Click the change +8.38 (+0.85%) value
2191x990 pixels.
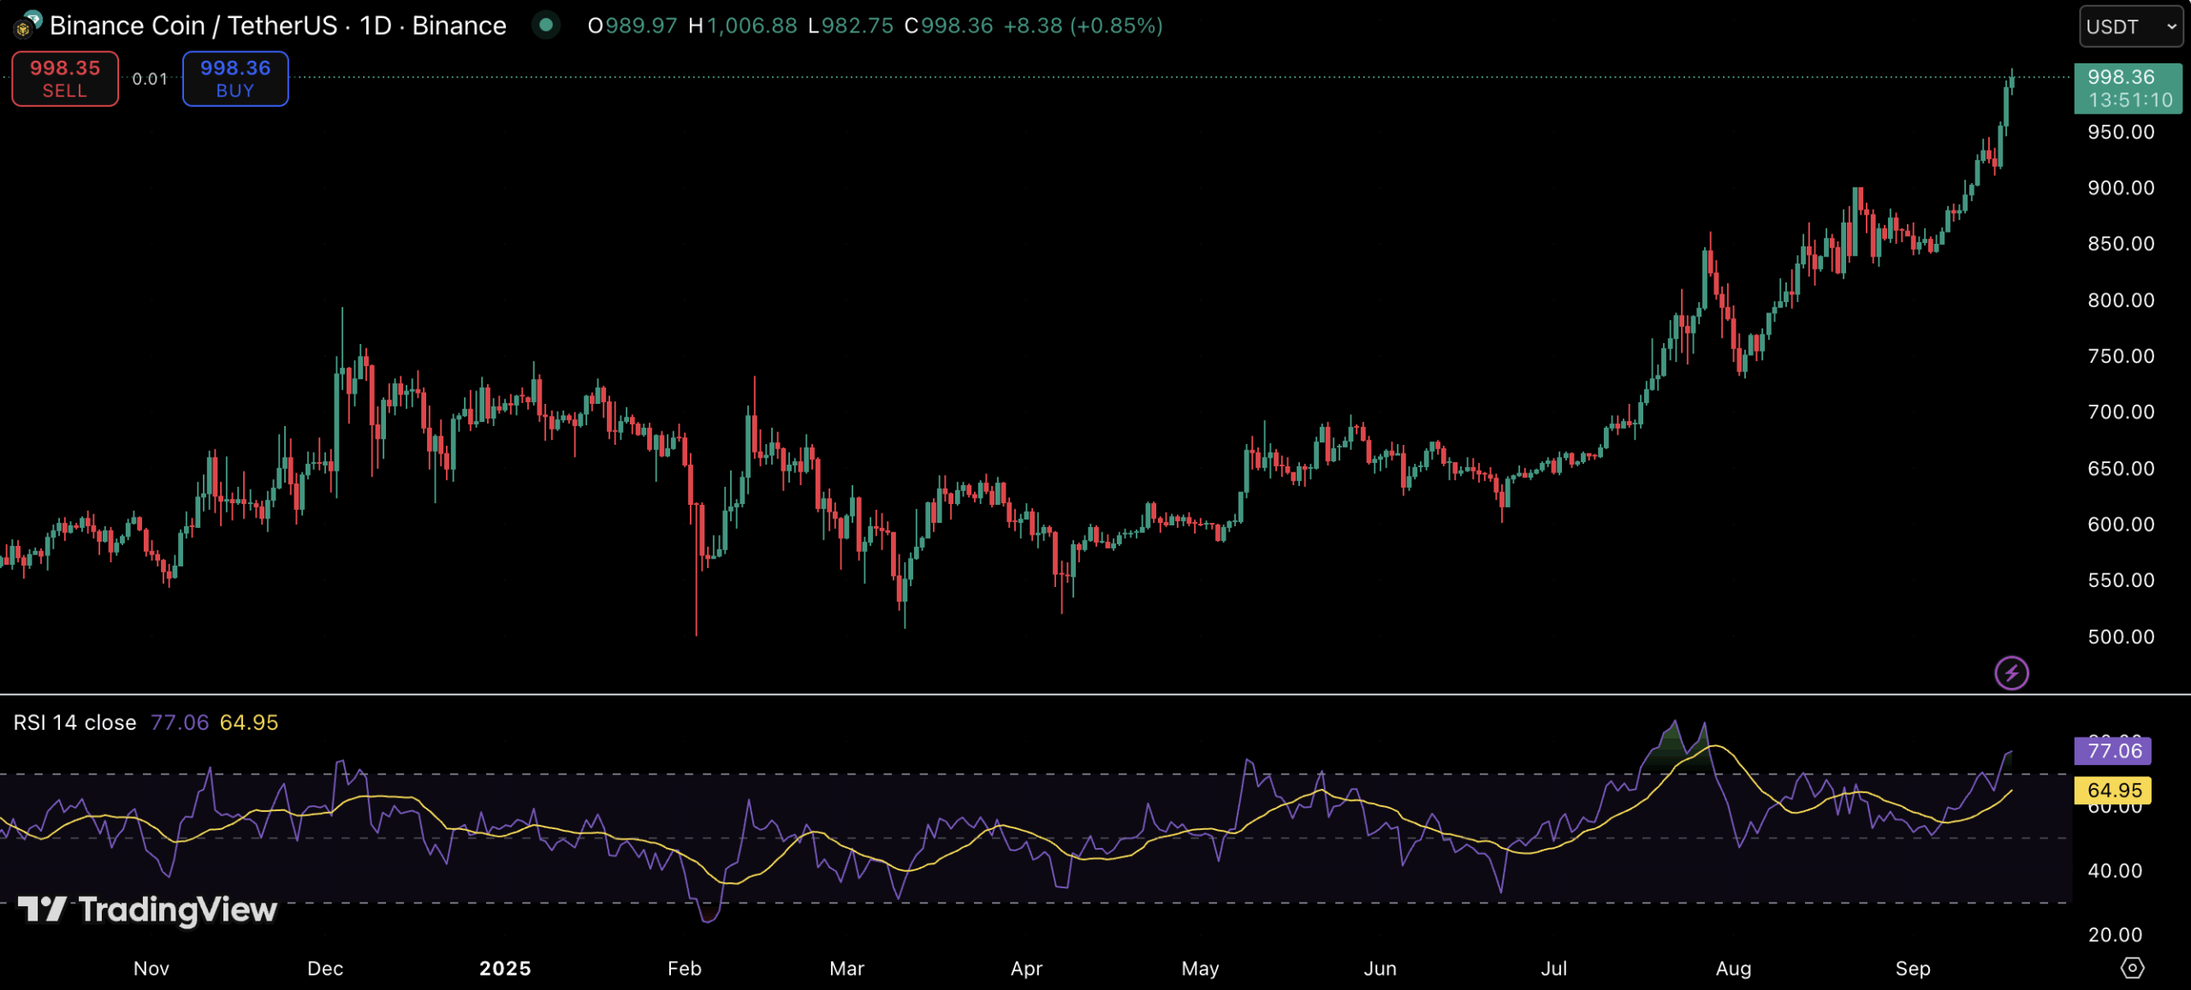(x=1083, y=26)
